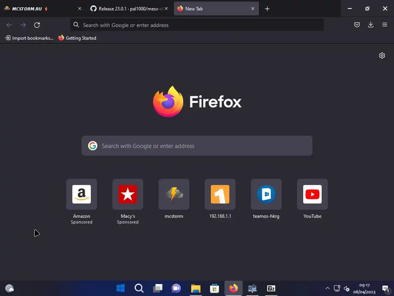This screenshot has width=394, height=296.
Task: Click Import bookmarks in bookmarks toolbar
Action: coord(29,38)
